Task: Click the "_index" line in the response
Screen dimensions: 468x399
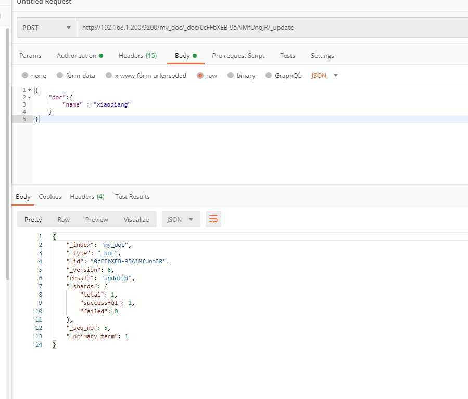Action: click(x=99, y=245)
